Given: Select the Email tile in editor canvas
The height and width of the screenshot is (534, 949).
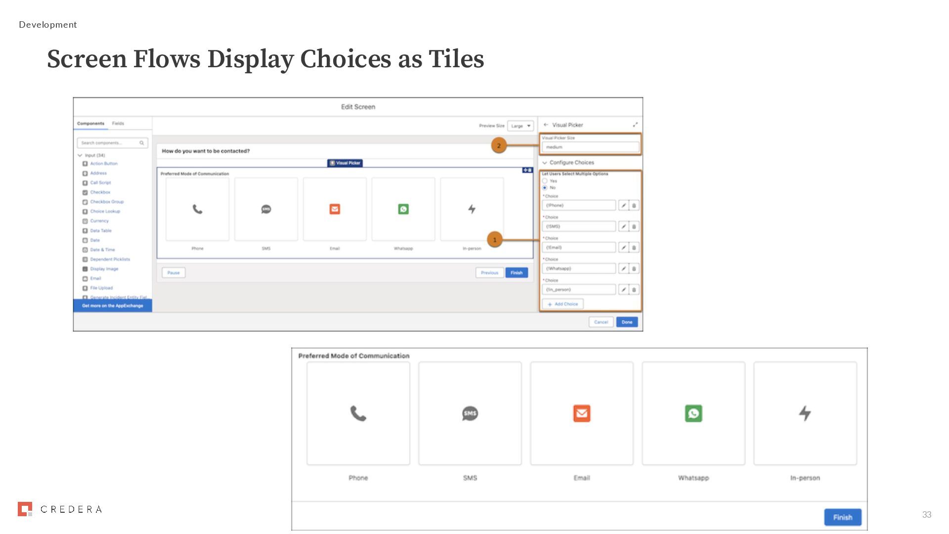Looking at the screenshot, I should (x=335, y=209).
